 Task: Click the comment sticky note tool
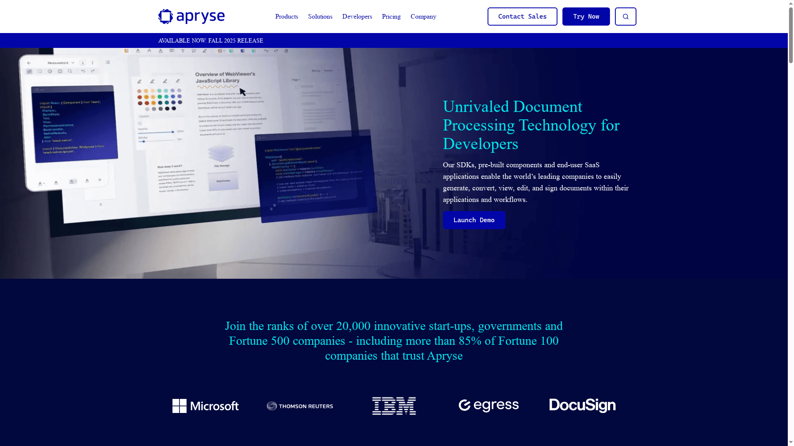click(x=172, y=51)
